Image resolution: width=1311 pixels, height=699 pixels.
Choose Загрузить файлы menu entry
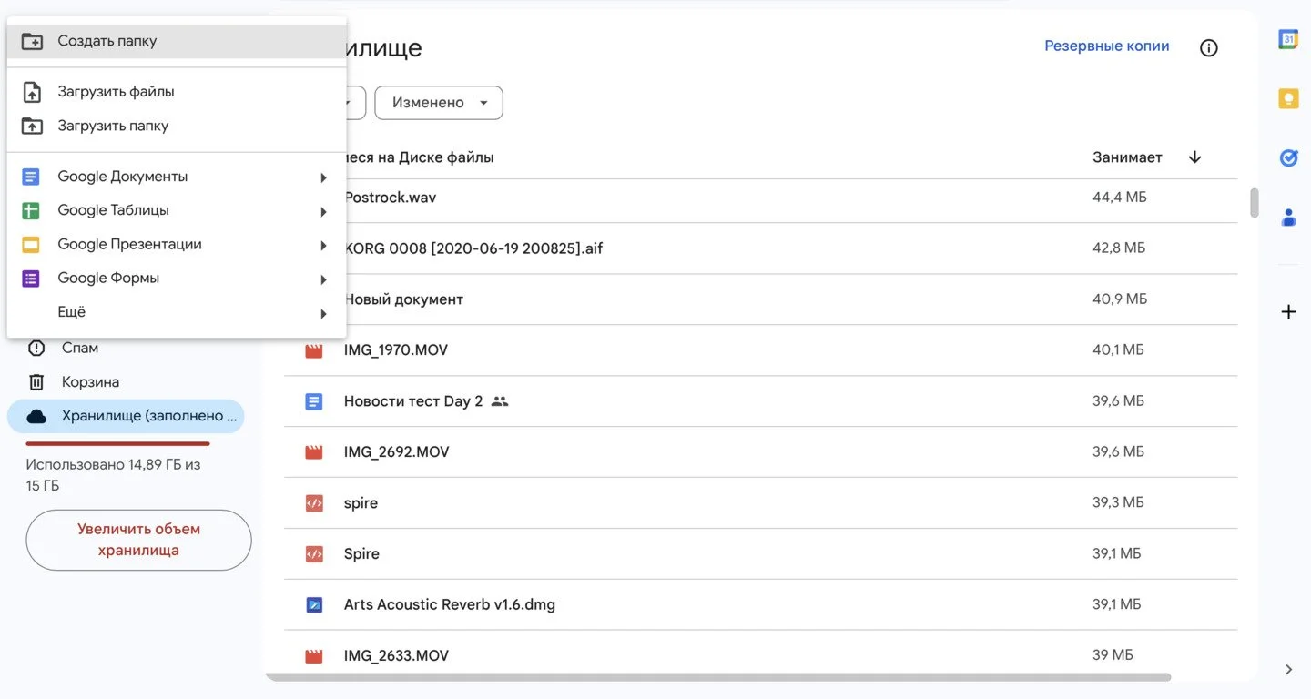(x=176, y=92)
